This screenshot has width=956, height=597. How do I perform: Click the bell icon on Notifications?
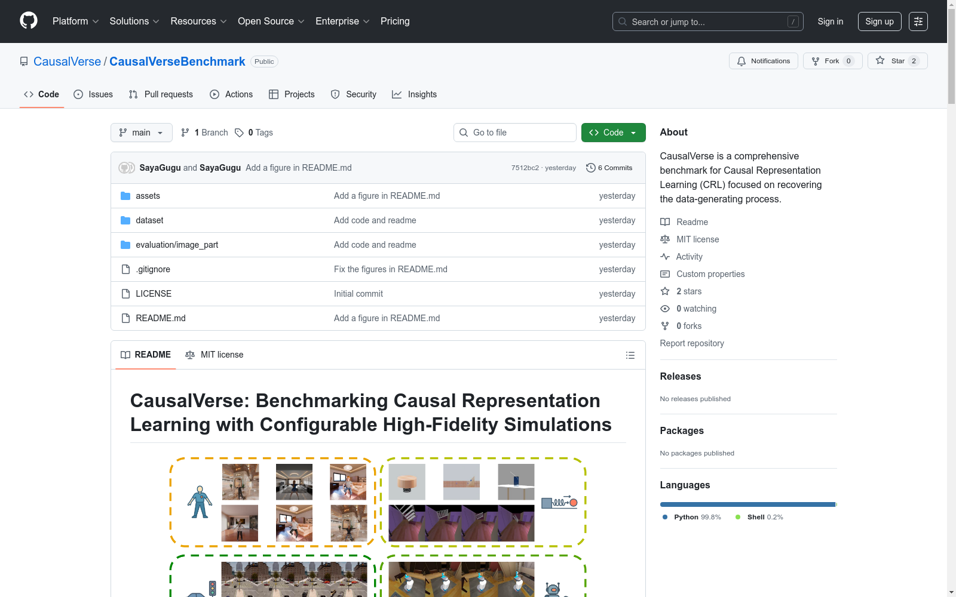741,61
